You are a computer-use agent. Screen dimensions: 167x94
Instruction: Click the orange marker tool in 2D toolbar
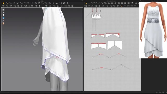point(122,6)
